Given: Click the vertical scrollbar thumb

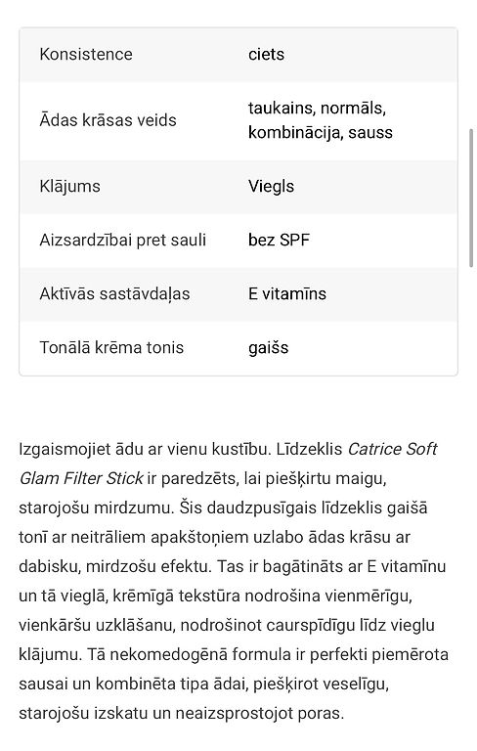Looking at the screenshot, I should coord(471,198).
